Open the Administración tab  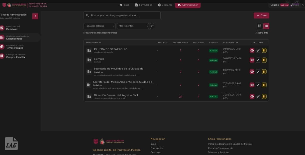[188, 5]
